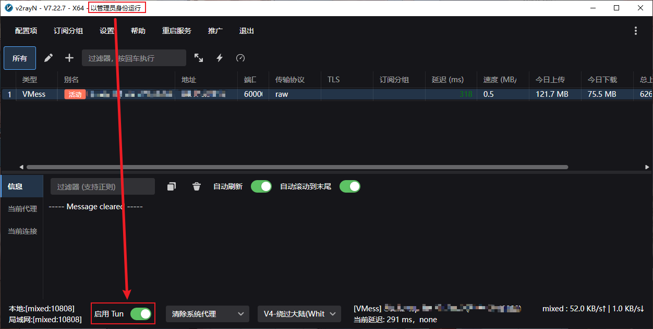The image size is (653, 329).
Task: Expand the 清除系统代理 dropdown
Action: click(x=207, y=314)
